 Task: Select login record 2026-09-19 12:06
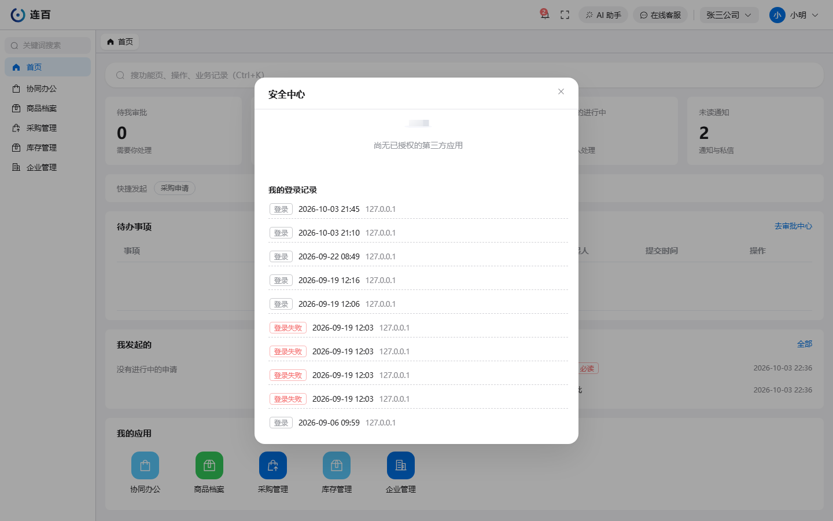coord(418,304)
